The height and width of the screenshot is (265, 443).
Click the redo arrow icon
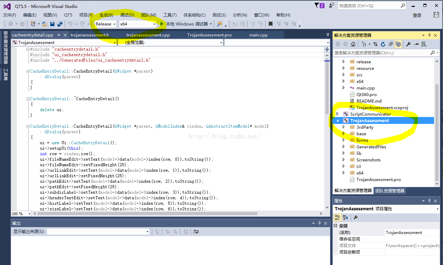pos(82,24)
